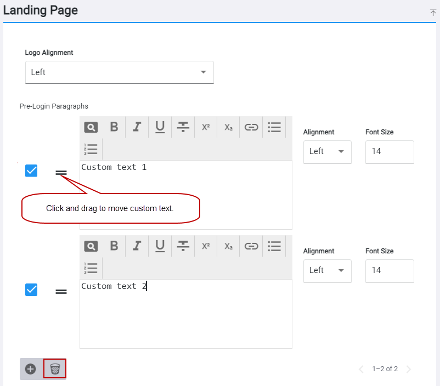Image resolution: width=440 pixels, height=386 pixels.
Task: Click Bold in first paragraph toolbar
Action: (x=114, y=127)
